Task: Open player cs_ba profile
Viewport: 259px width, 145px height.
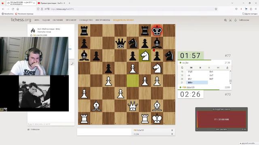Action: coord(185,63)
